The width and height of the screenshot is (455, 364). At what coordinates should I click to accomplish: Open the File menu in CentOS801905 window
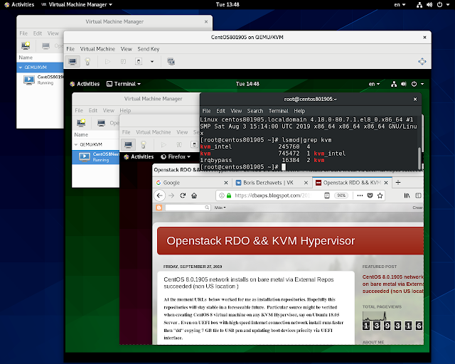pos(70,49)
